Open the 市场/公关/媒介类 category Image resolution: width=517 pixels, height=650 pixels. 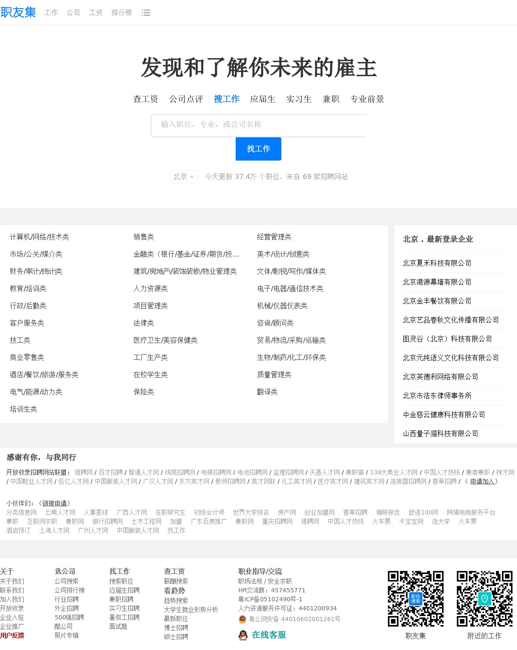tap(36, 254)
